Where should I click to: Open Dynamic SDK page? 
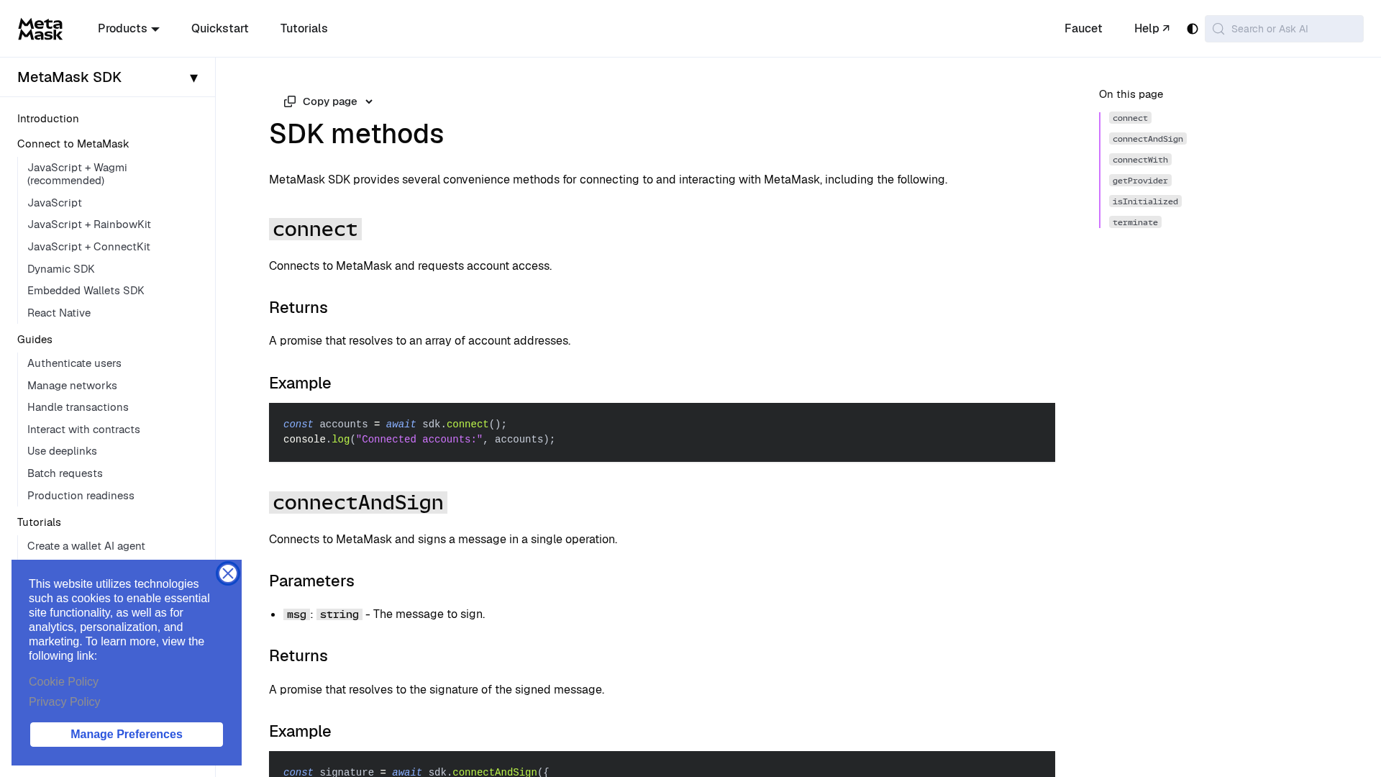pos(61,269)
